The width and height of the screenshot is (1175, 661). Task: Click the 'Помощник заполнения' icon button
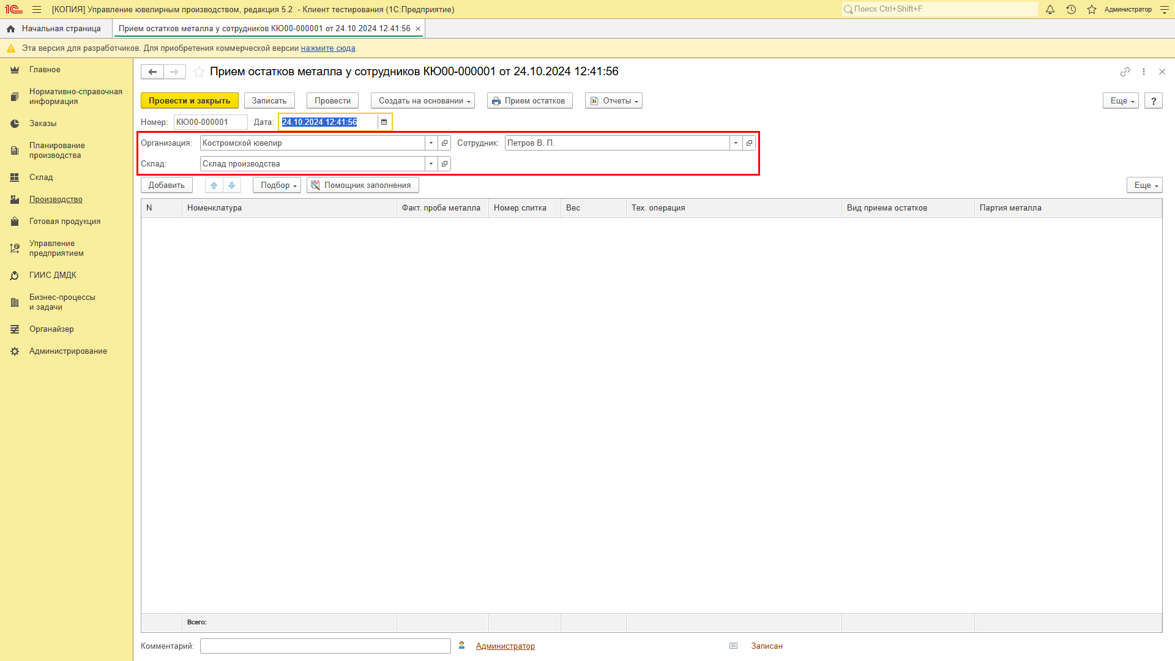315,185
